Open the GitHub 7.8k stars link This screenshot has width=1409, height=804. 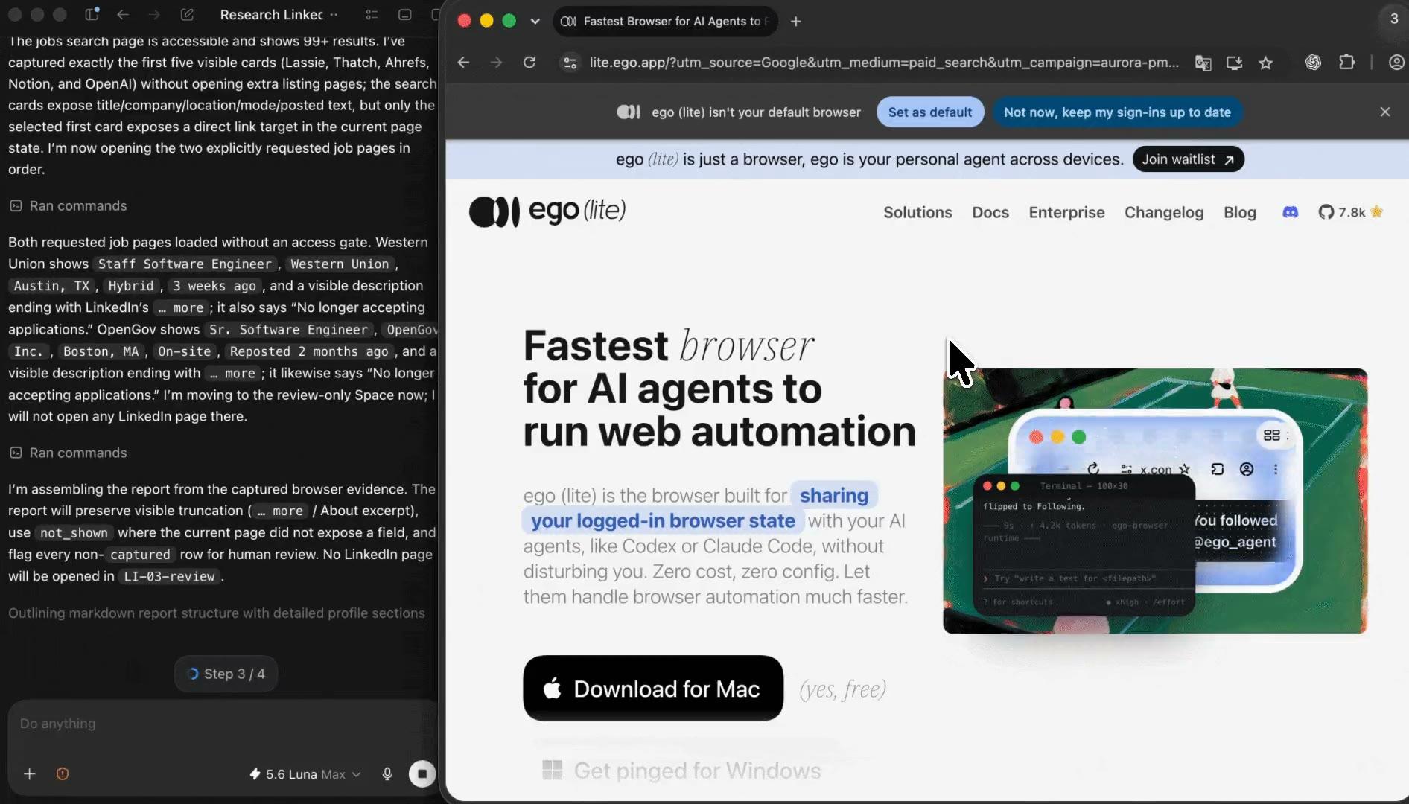(1350, 213)
